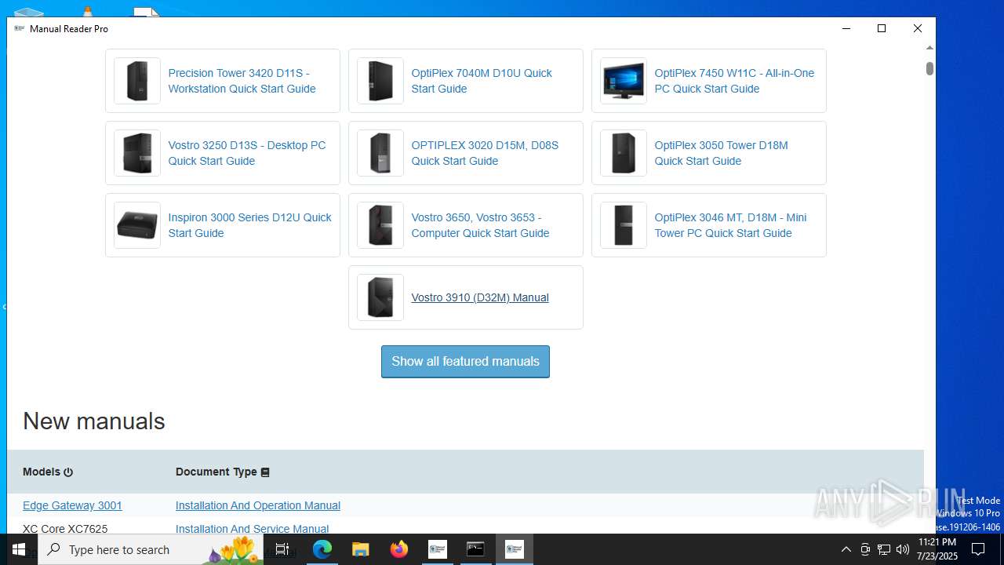1004x565 pixels.
Task: Show hidden system tray icons
Action: point(846,549)
